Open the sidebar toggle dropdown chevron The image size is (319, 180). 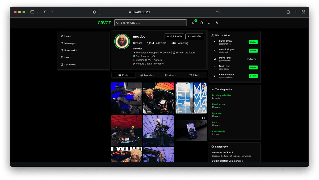(37, 12)
